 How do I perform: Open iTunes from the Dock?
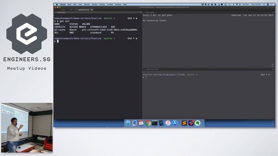pos(168,123)
